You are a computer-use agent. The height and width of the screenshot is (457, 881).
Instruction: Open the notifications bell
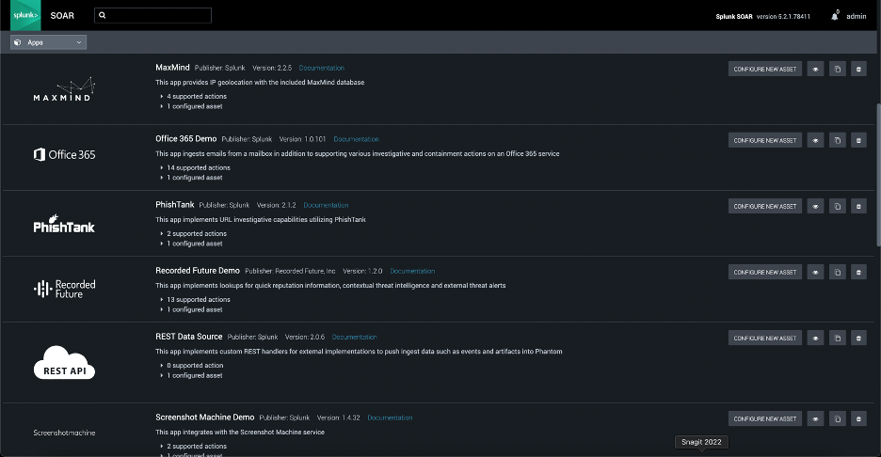[x=834, y=16]
